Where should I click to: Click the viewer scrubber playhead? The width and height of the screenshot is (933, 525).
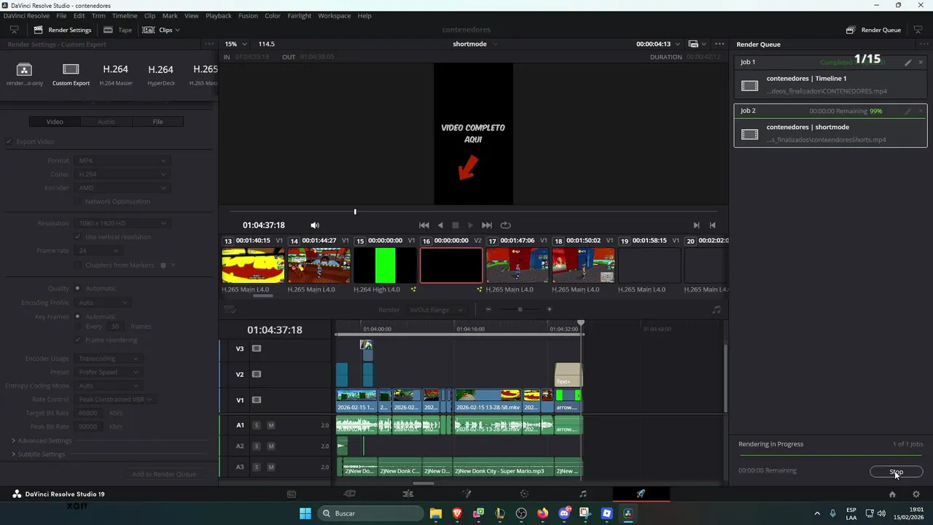(355, 211)
